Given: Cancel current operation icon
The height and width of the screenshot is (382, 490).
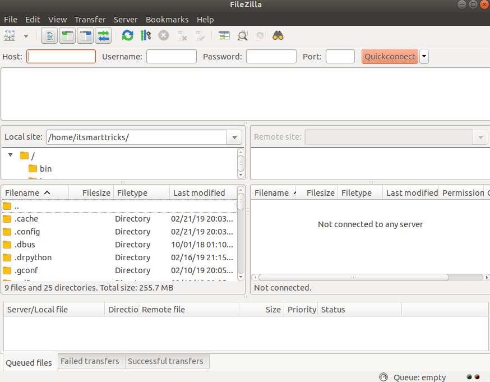Looking at the screenshot, I should (x=164, y=35).
